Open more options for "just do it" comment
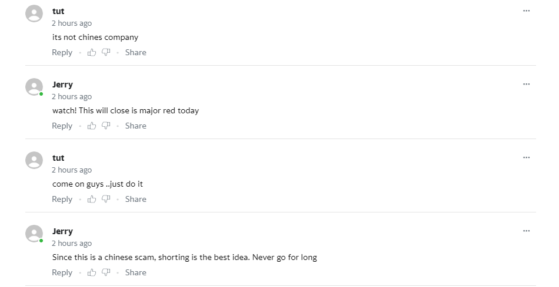 pos(526,157)
